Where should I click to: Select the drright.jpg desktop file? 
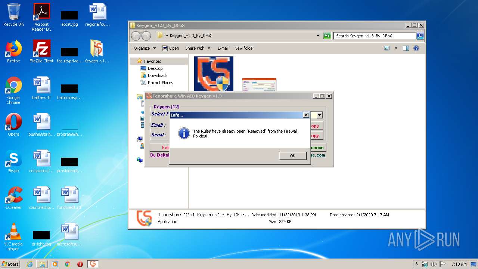[x=41, y=238]
